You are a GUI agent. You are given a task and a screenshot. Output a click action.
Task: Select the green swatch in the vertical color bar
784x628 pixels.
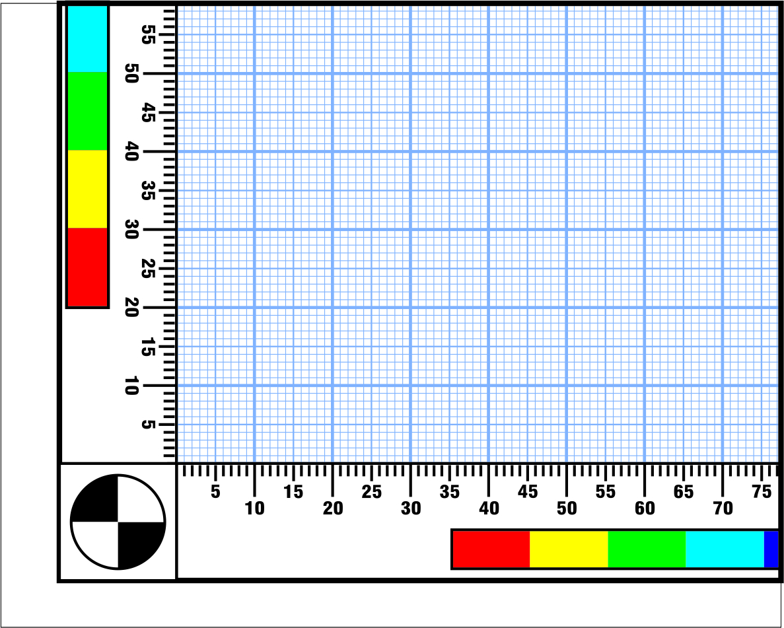click(x=87, y=111)
